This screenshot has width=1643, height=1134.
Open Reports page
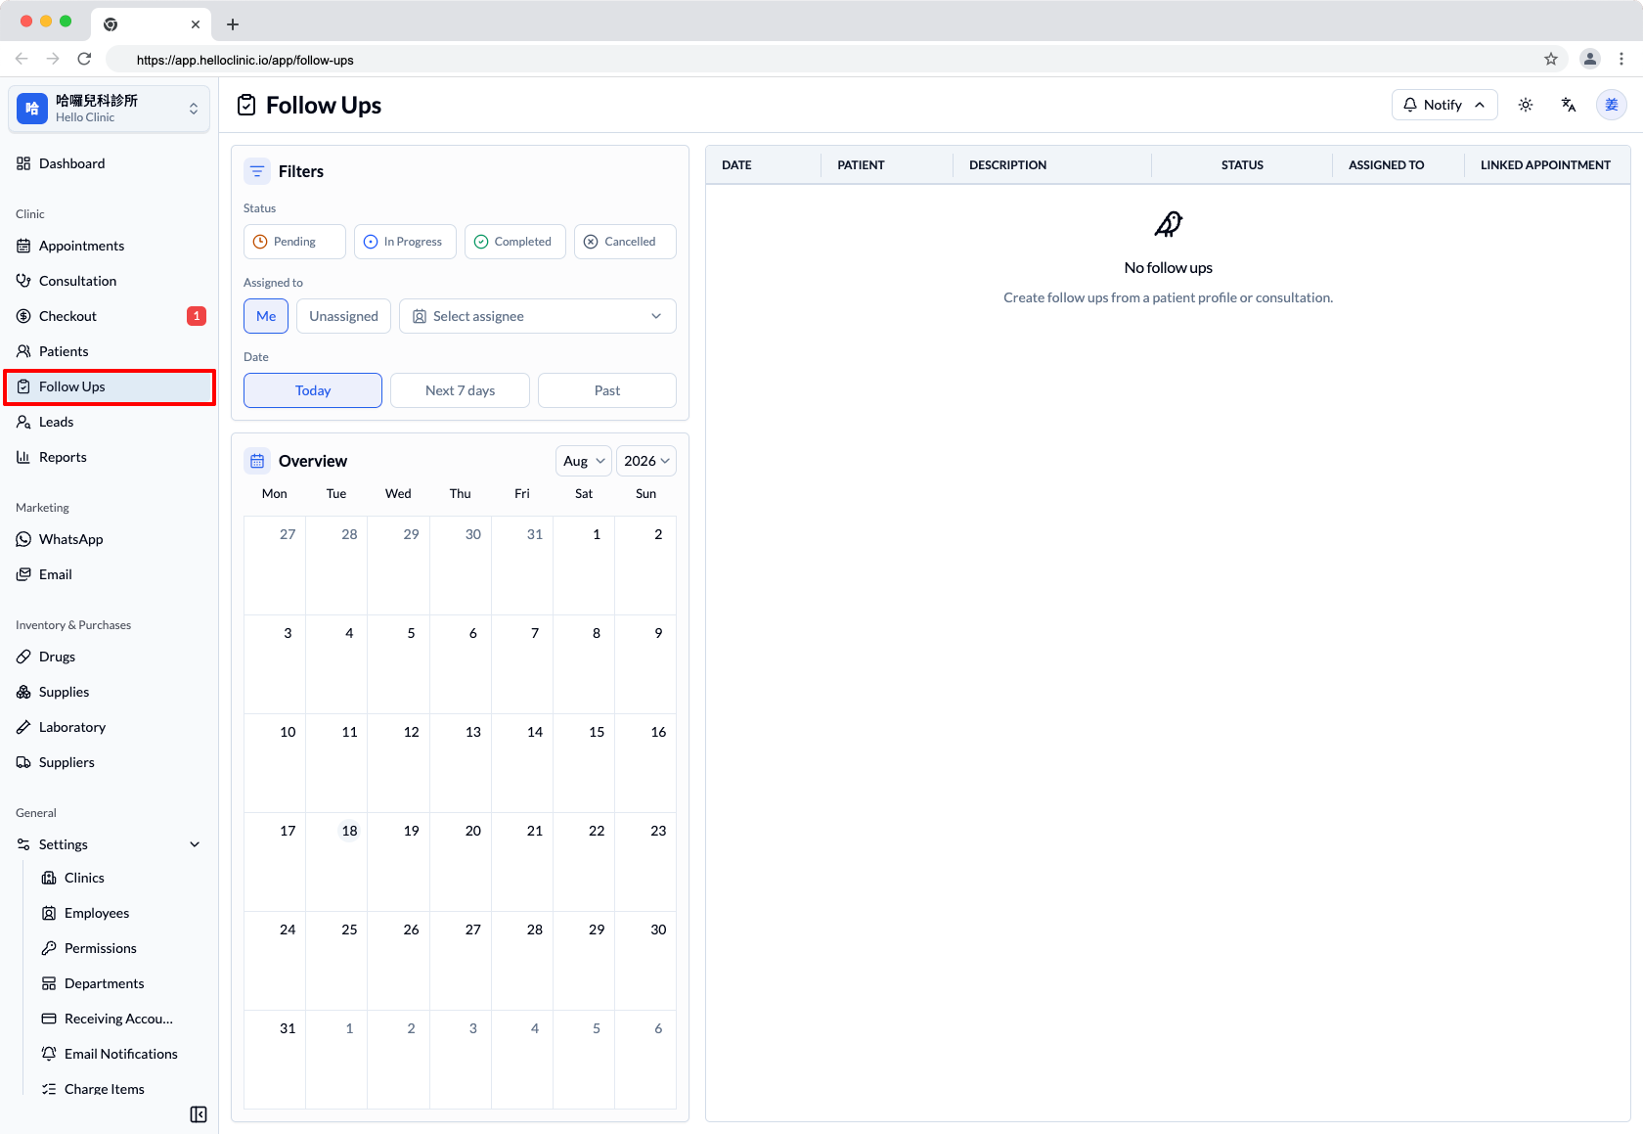pyautogui.click(x=110, y=457)
